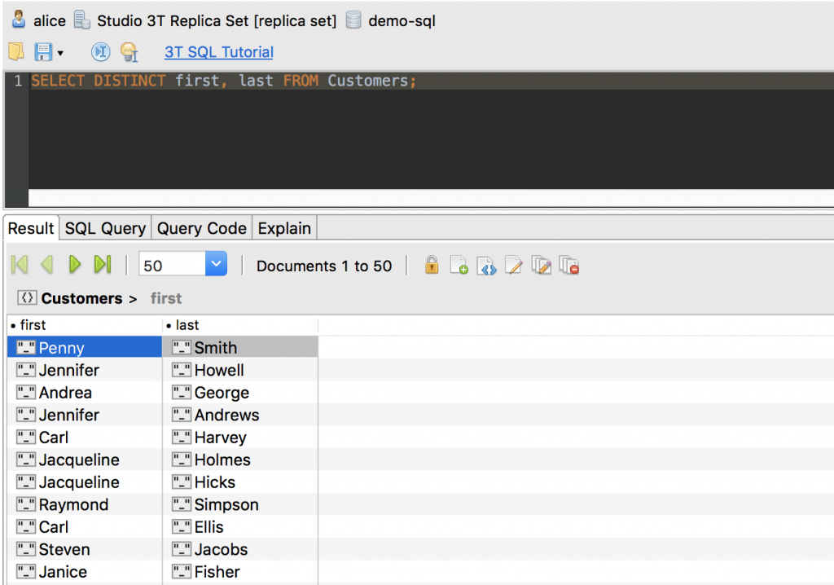Screen dimensions: 834x585
Task: Open the save options dropdown arrow
Action: pos(60,53)
